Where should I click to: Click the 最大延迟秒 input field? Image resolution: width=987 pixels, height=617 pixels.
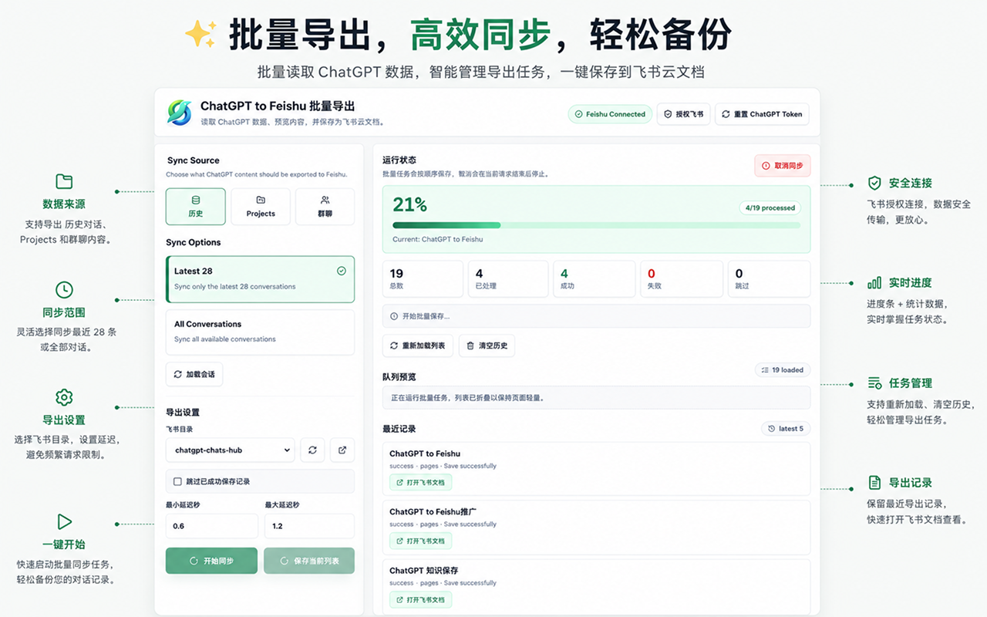click(x=309, y=526)
